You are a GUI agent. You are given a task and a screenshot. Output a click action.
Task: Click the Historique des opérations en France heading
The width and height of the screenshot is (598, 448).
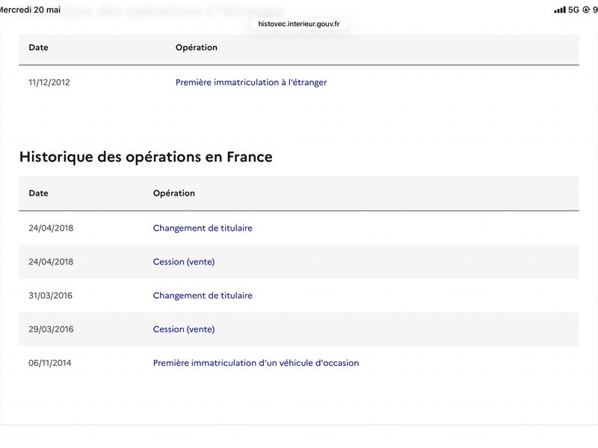[146, 157]
